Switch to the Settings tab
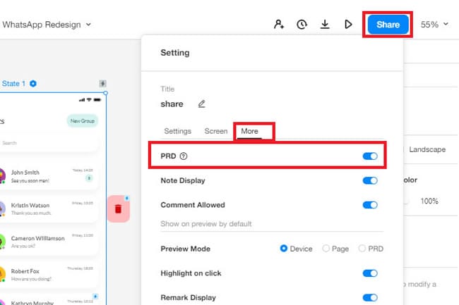Screen dimensions: 459x305 tap(177, 131)
